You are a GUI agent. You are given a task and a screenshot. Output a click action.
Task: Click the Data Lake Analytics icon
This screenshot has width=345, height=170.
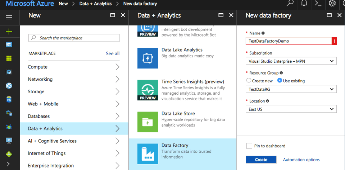click(147, 58)
